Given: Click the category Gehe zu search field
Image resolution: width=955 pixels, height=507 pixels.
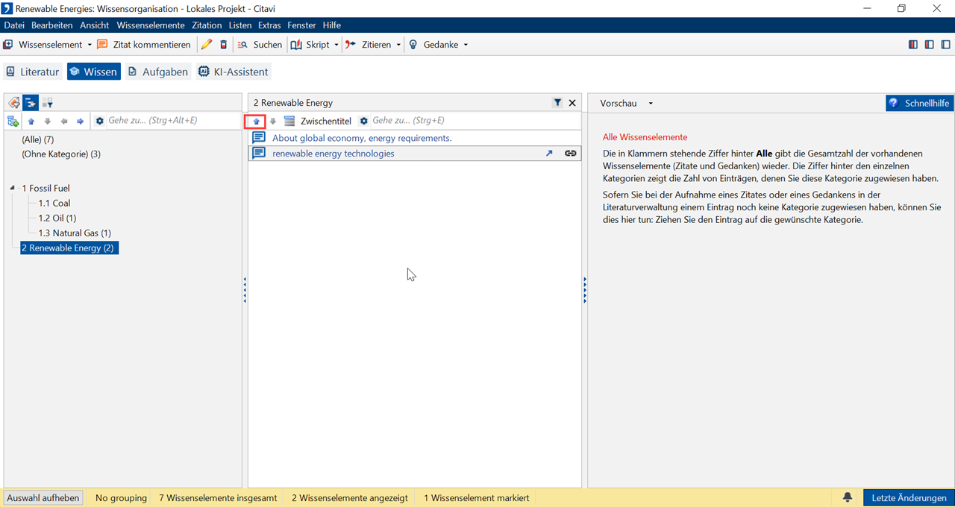Looking at the screenshot, I should (170, 121).
